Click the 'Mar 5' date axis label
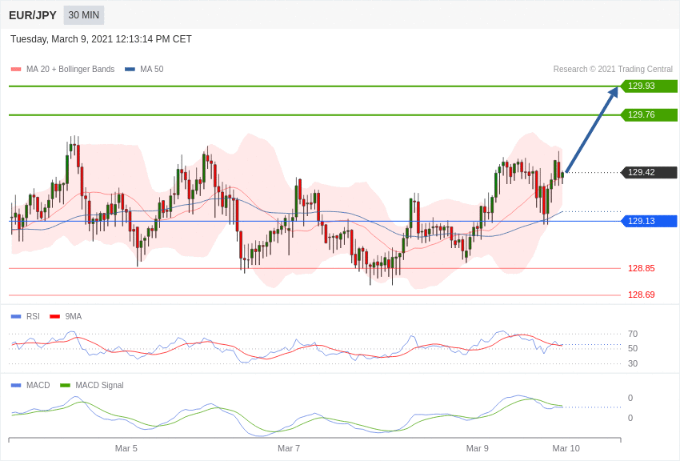 [x=126, y=448]
